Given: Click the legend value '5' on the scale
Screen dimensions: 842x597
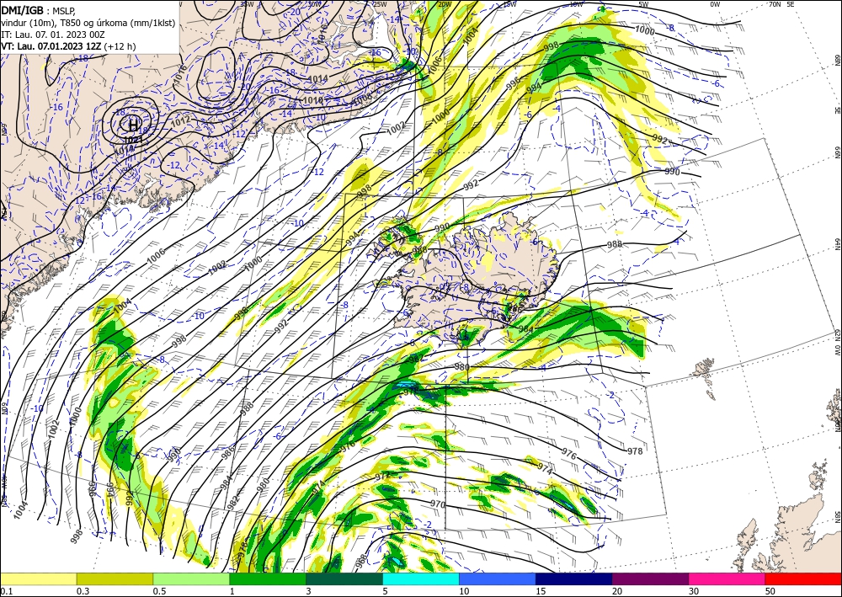Looking at the screenshot, I should tap(385, 591).
